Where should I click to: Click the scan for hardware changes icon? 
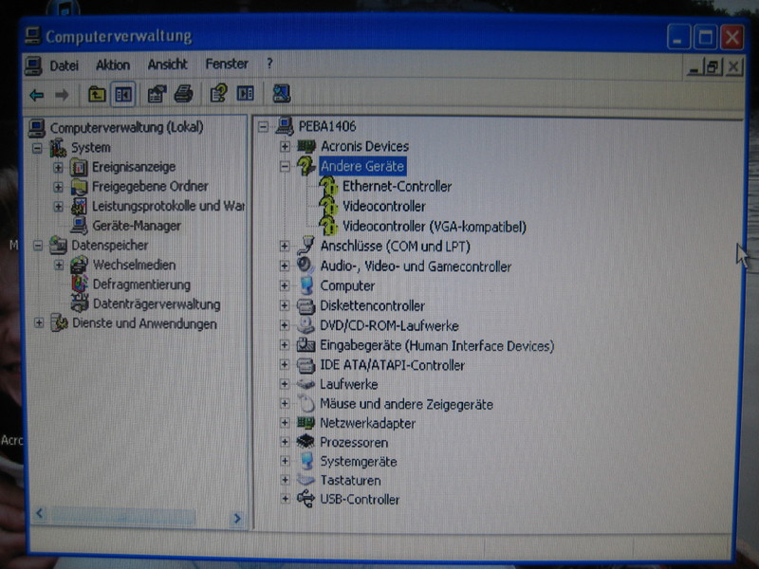tap(281, 94)
